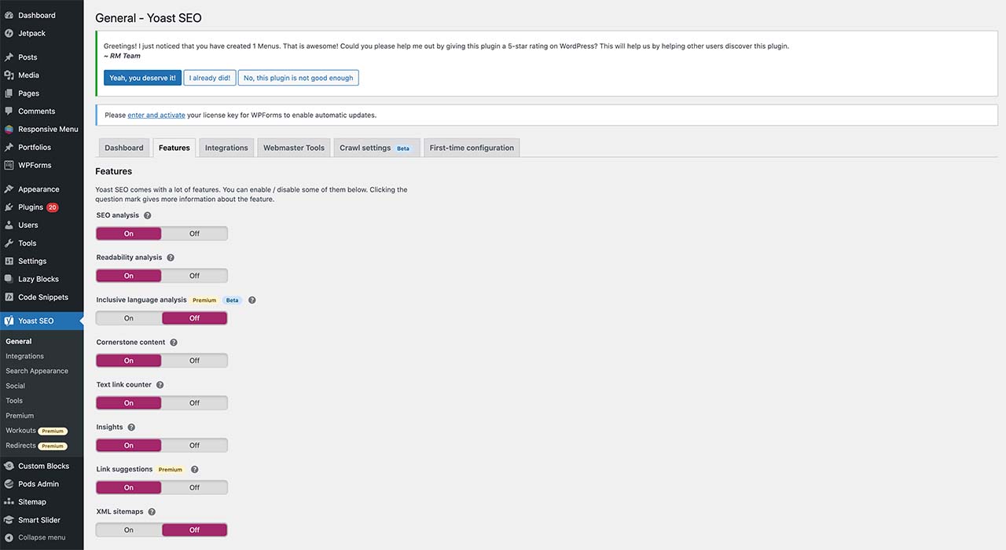Open help for Insights question mark
The image size is (1006, 550).
(131, 427)
